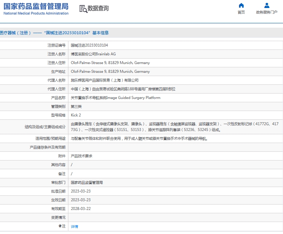Open the 产品技术要求 attachment
This screenshot has width=283, height=234.
81,156
